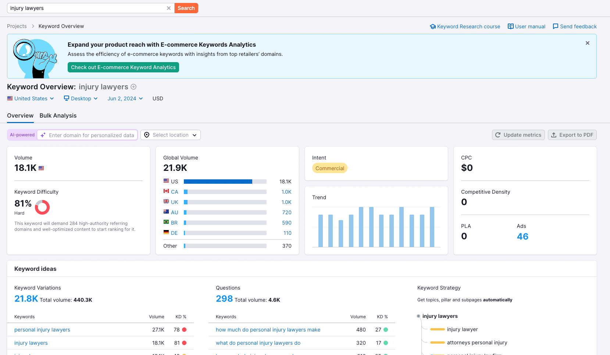Click the 720 volume value for AU

pyautogui.click(x=287, y=212)
